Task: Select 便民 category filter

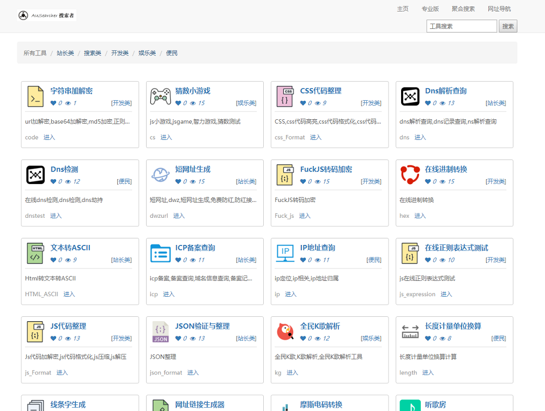Action: tap(172, 53)
